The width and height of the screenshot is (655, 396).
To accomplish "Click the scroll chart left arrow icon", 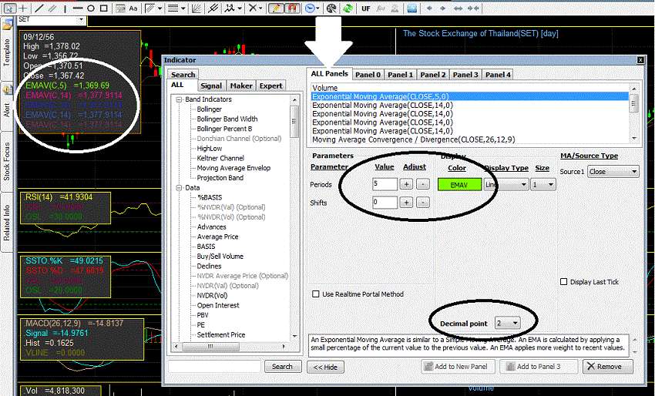I will 430,8.
